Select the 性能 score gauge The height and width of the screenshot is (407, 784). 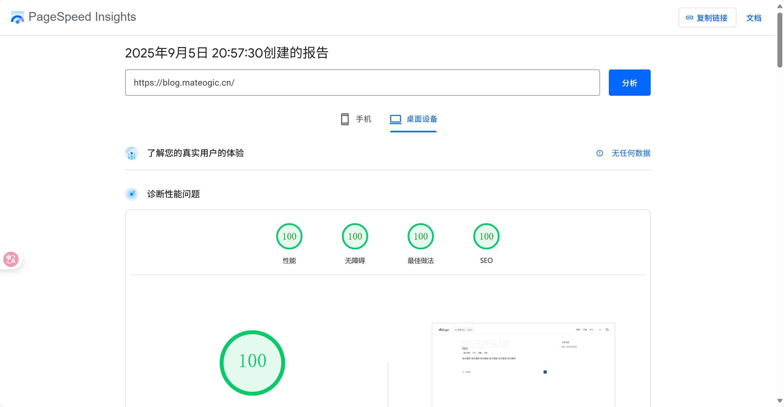[x=289, y=236]
